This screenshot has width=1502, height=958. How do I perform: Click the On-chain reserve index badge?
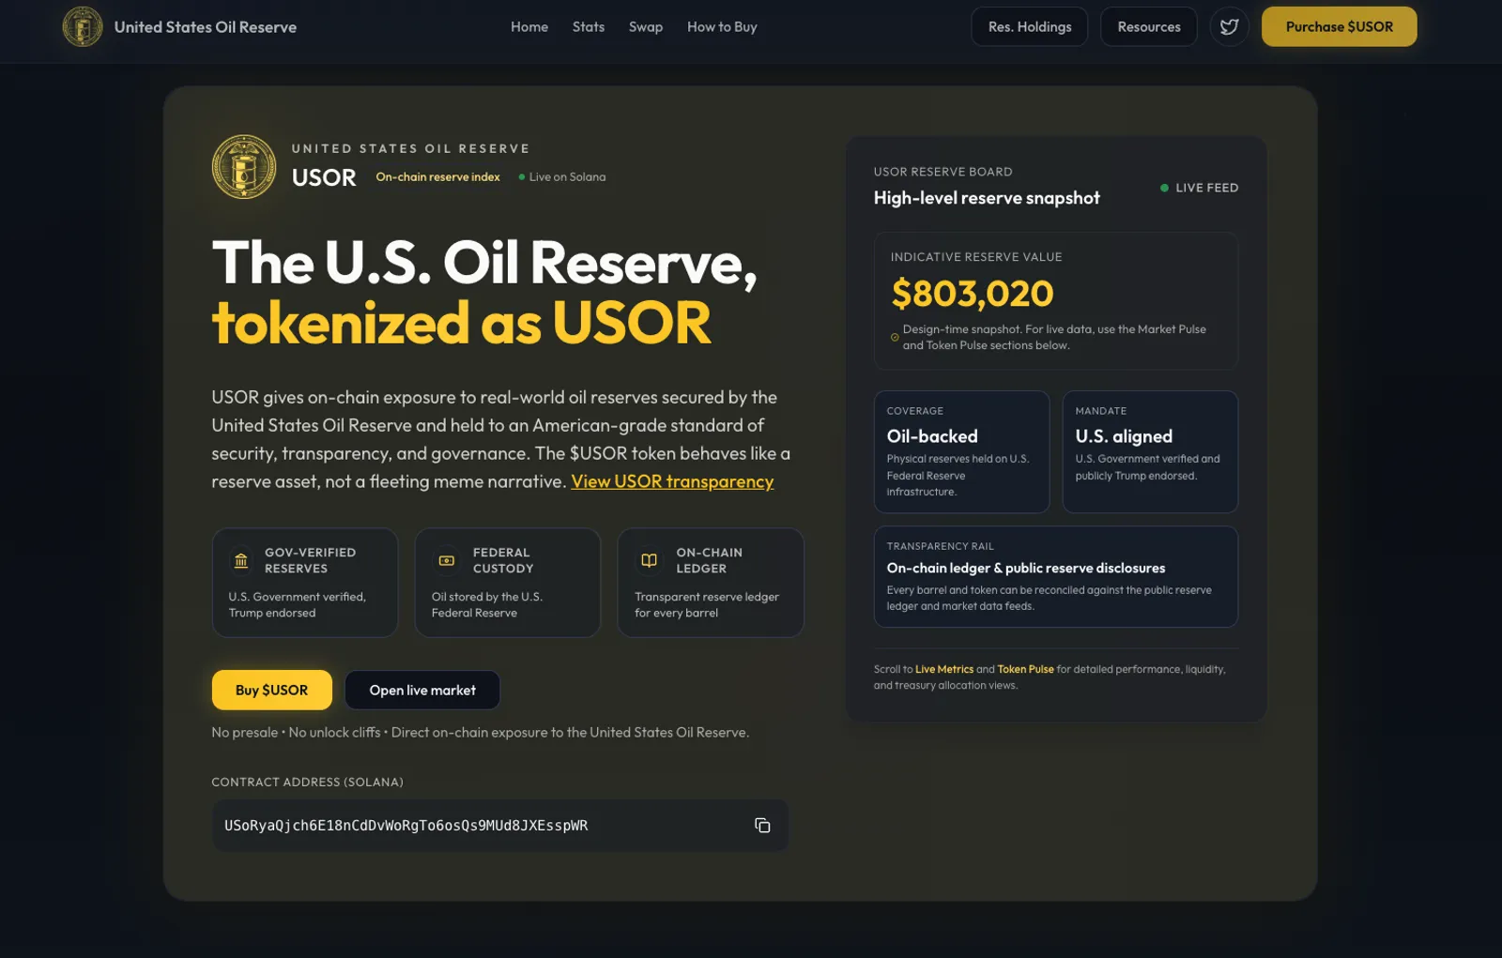pos(438,176)
